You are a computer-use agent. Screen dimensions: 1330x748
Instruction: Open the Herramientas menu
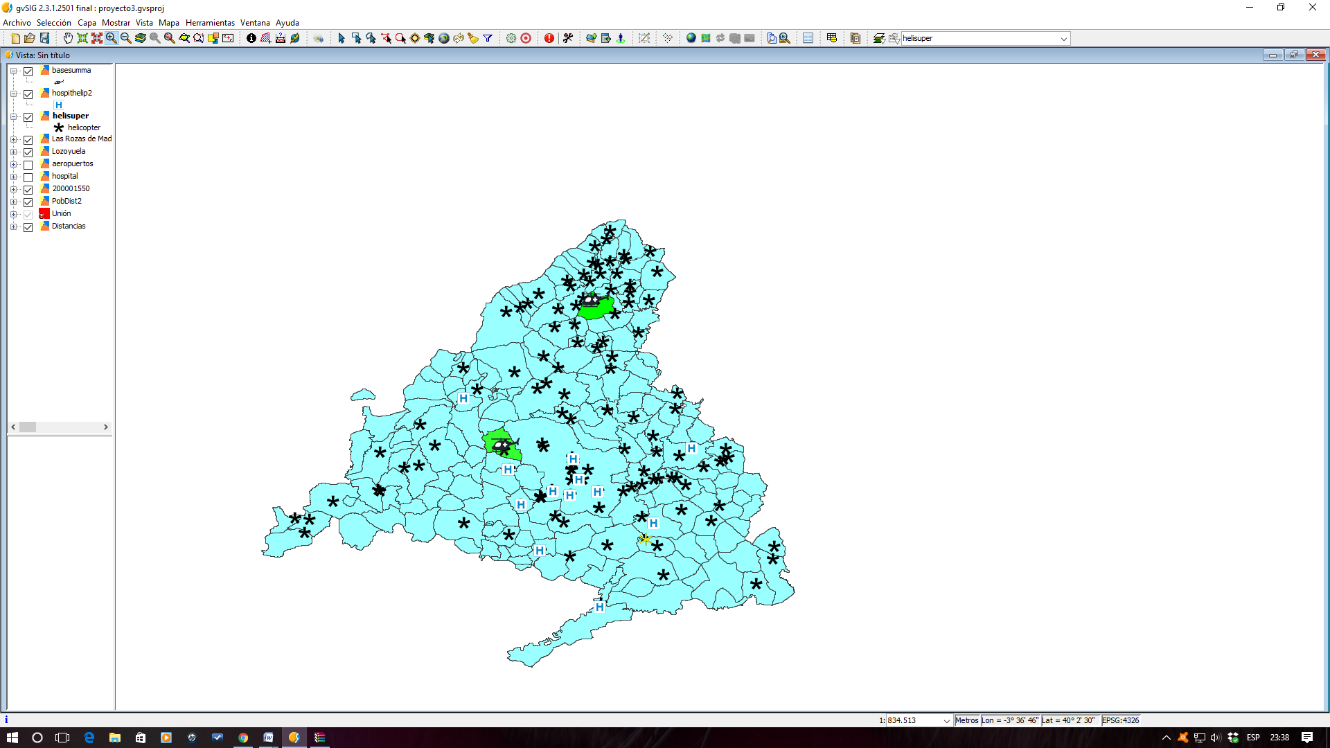coord(210,23)
